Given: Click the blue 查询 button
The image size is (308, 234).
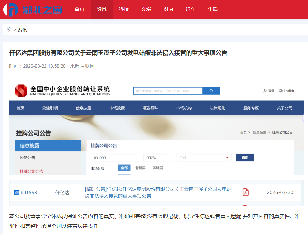Looking at the screenshot, I should pos(245,158).
